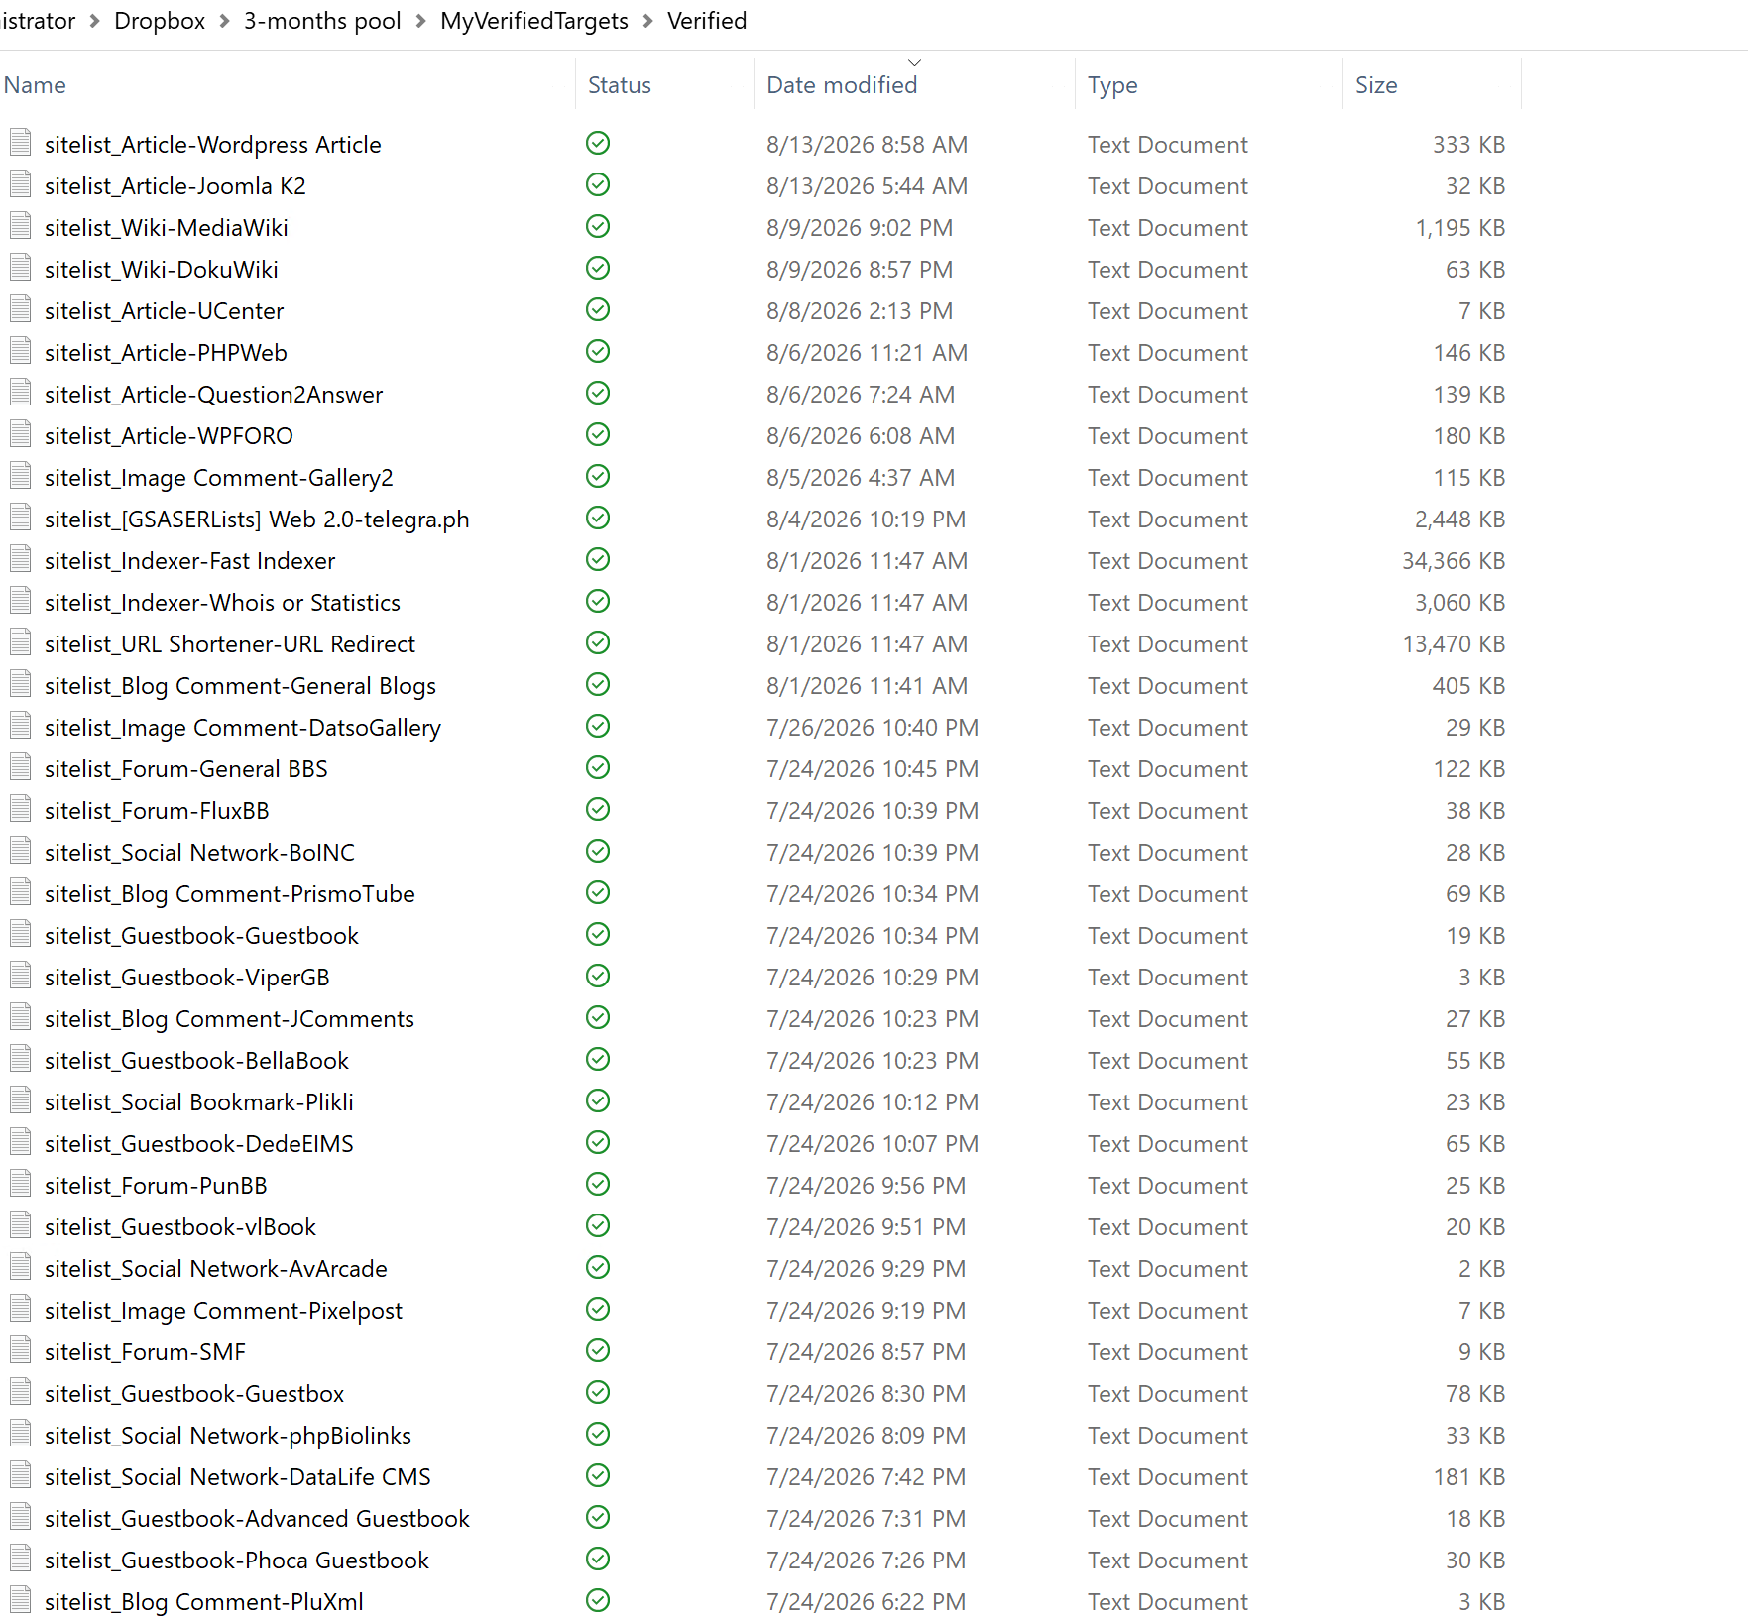Click sync status icon for sitelist_Article-Wordpress Article
Viewport: 1748px width, 1619px height.
(598, 143)
